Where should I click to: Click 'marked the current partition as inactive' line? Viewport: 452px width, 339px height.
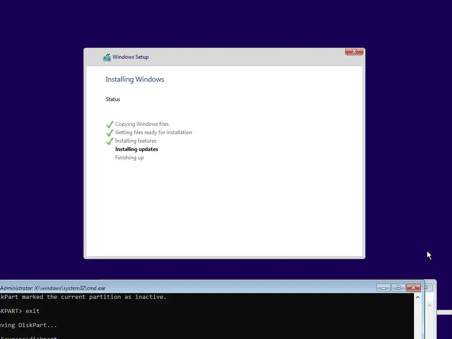(83, 297)
